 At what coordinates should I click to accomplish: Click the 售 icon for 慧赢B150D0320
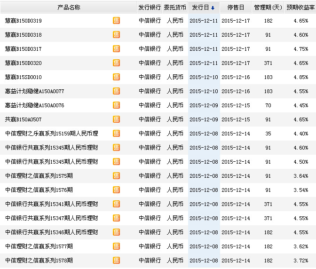tap(116, 63)
